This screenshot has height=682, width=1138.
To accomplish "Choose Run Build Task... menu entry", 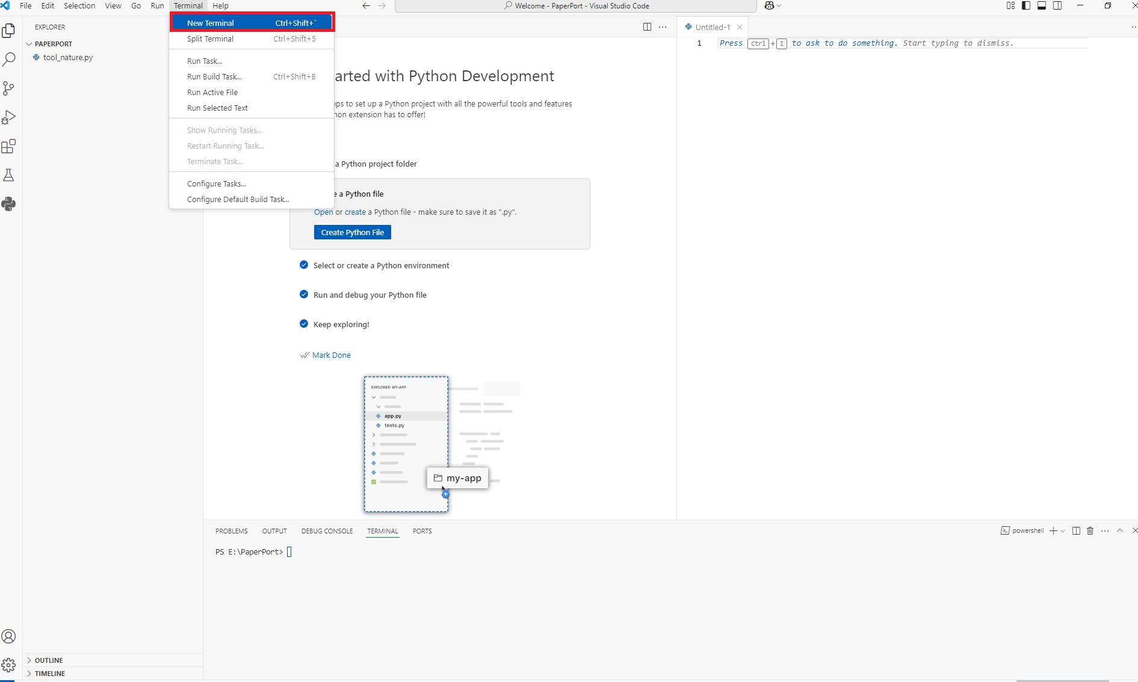I will [x=252, y=76].
